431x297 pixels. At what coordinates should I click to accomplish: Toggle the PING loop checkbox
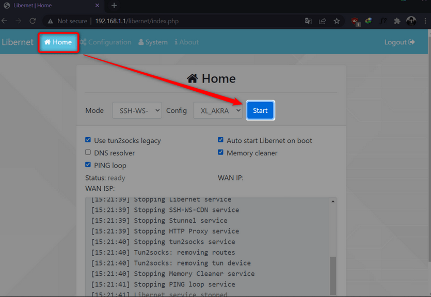88,164
